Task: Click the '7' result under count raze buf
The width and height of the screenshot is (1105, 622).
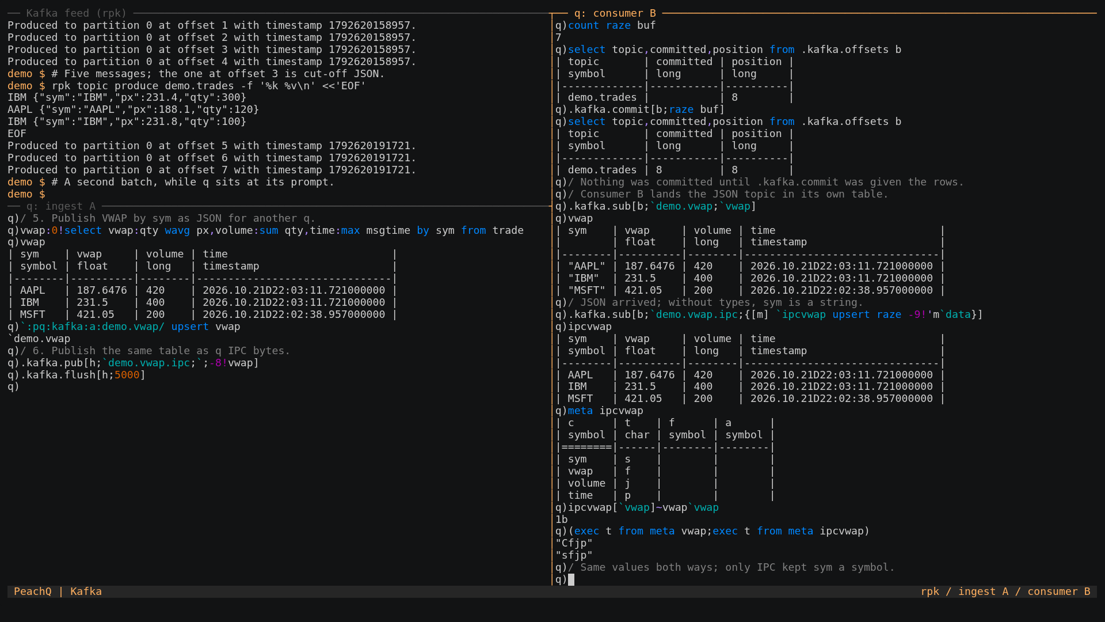Action: click(558, 37)
